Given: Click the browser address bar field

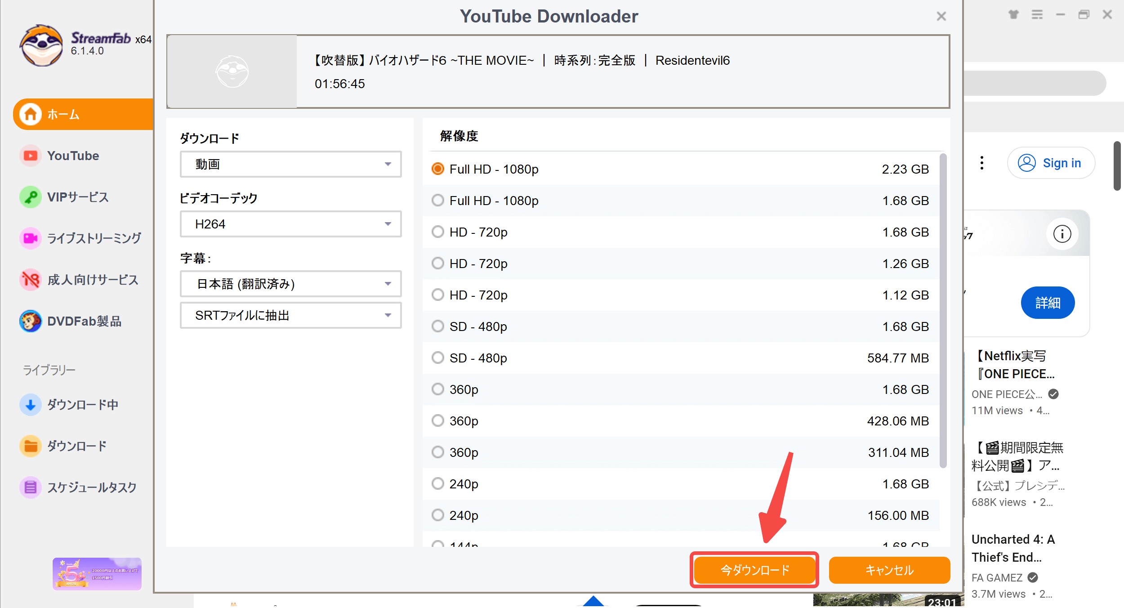Looking at the screenshot, I should 1035,83.
